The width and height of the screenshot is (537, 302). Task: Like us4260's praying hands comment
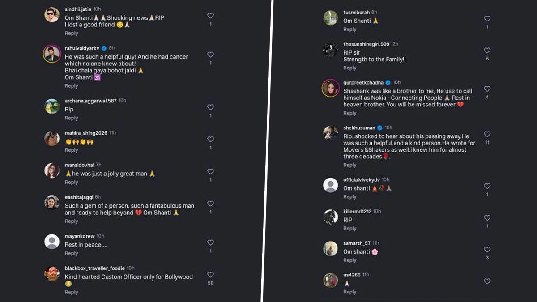487,281
